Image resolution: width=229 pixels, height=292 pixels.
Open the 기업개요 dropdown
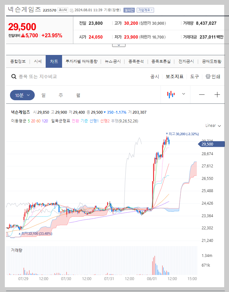click(145, 10)
